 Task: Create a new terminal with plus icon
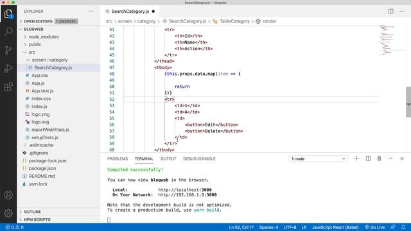[356, 158]
